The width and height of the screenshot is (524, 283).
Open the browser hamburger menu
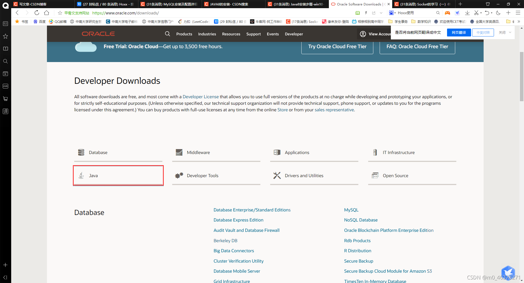pyautogui.click(x=518, y=13)
